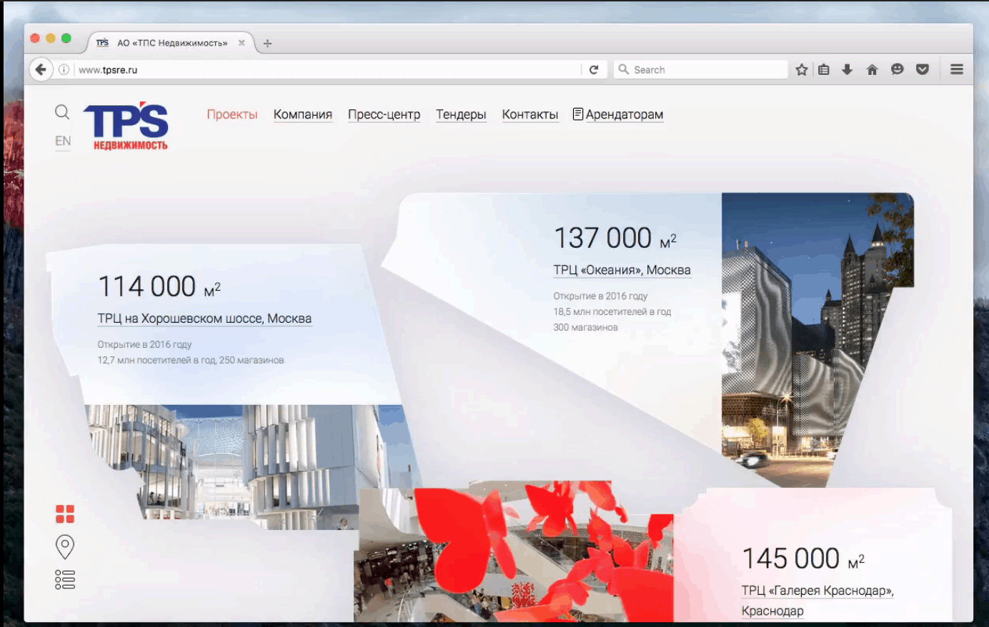Open a new browser tab
This screenshot has width=989, height=627.
(x=267, y=44)
